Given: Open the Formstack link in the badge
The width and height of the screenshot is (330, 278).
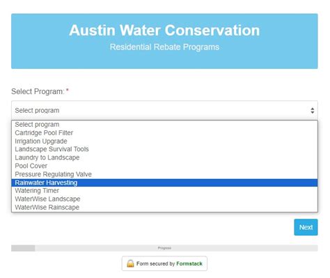Looking at the screenshot, I should point(189,263).
